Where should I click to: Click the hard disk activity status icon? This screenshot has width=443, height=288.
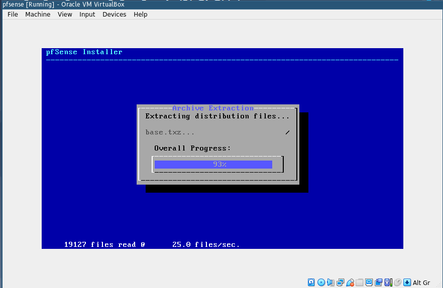(311, 282)
